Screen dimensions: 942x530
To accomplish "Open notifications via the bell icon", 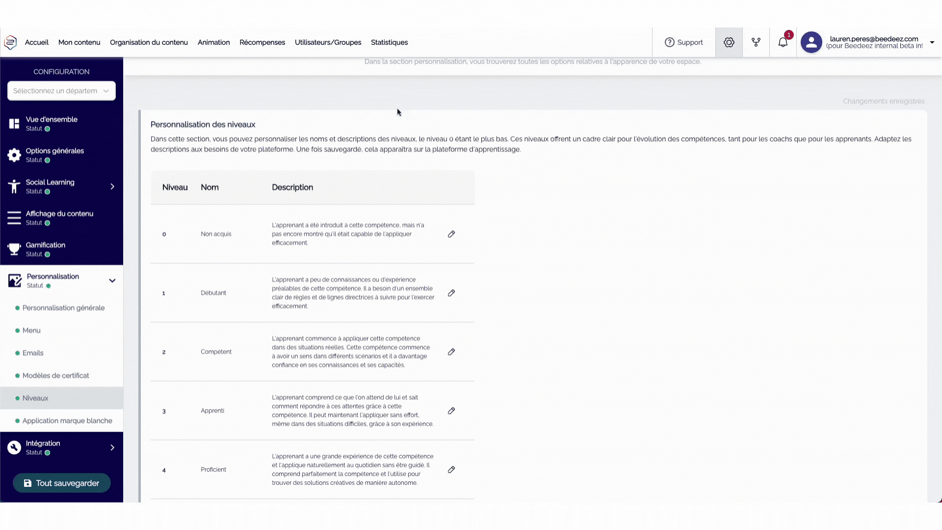I will (783, 42).
